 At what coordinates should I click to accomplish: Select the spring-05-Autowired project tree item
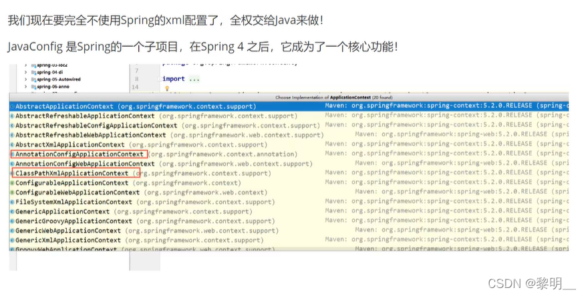[x=59, y=80]
